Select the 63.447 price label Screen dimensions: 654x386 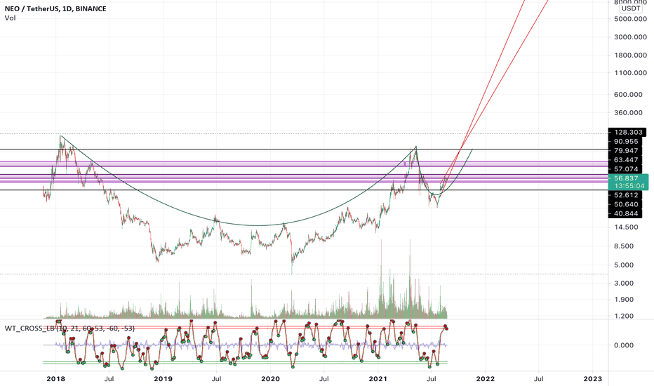tap(625, 160)
